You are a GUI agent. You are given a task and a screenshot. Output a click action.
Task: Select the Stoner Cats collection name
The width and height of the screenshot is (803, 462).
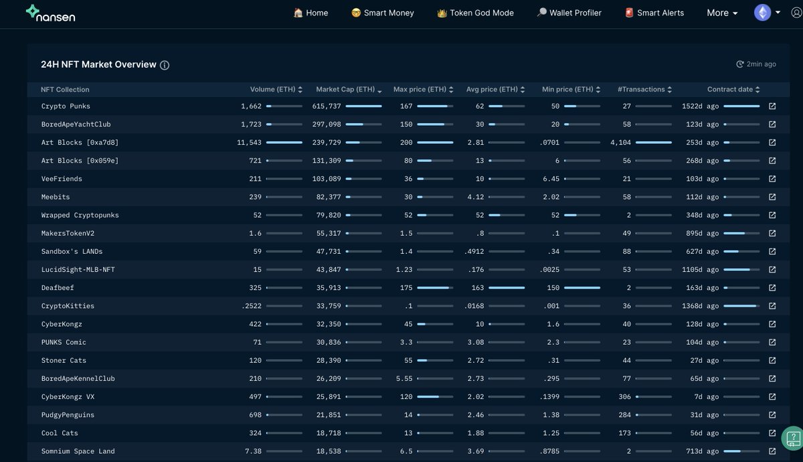[64, 360]
